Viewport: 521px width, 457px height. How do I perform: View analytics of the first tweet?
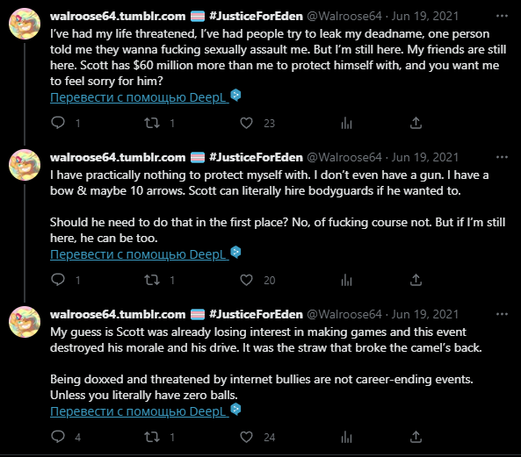[346, 123]
